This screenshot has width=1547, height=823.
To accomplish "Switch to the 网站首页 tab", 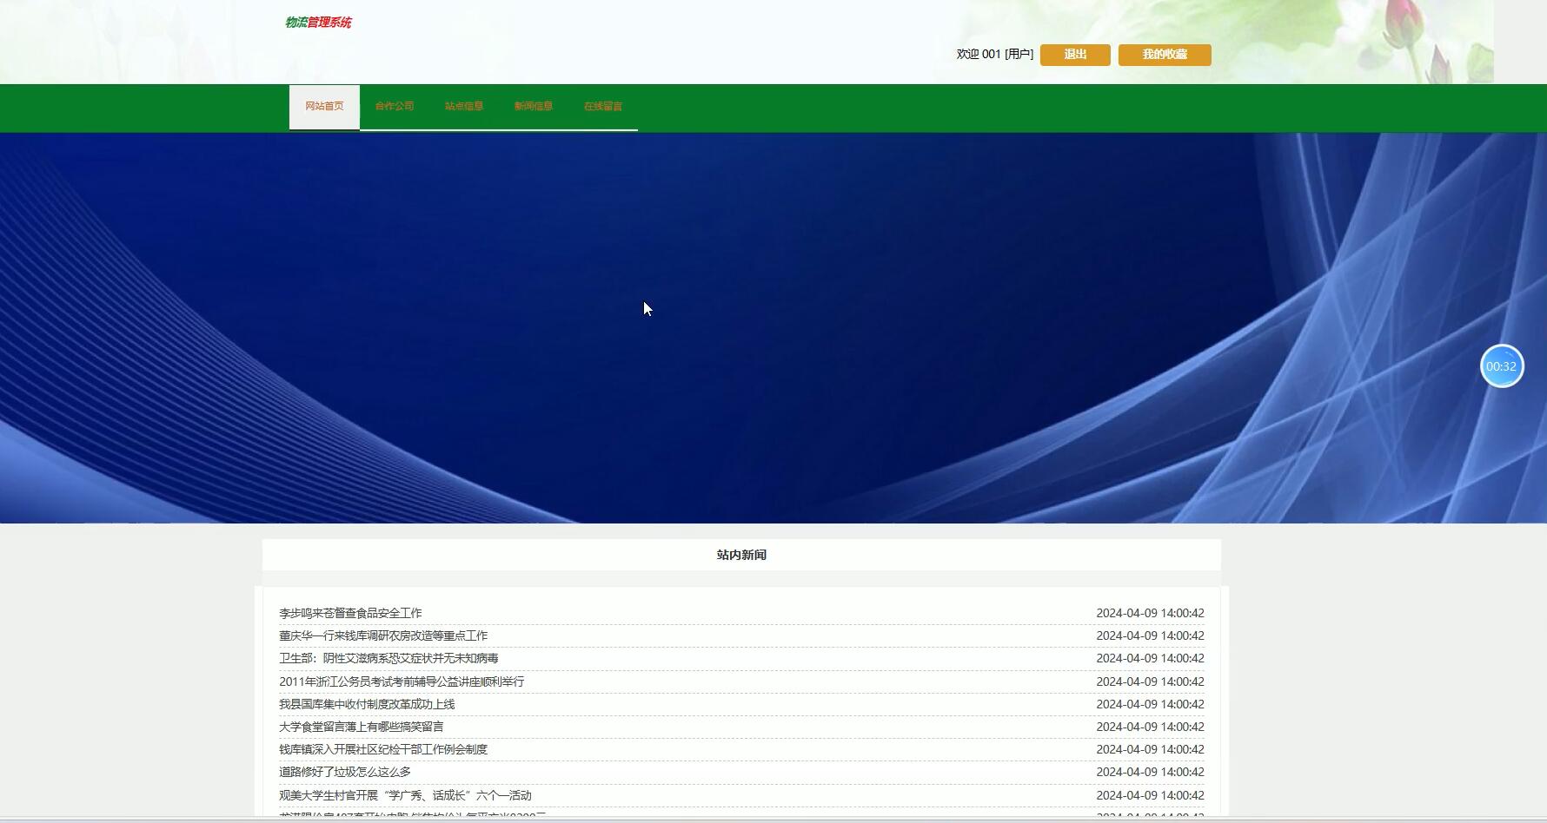I will pyautogui.click(x=323, y=106).
